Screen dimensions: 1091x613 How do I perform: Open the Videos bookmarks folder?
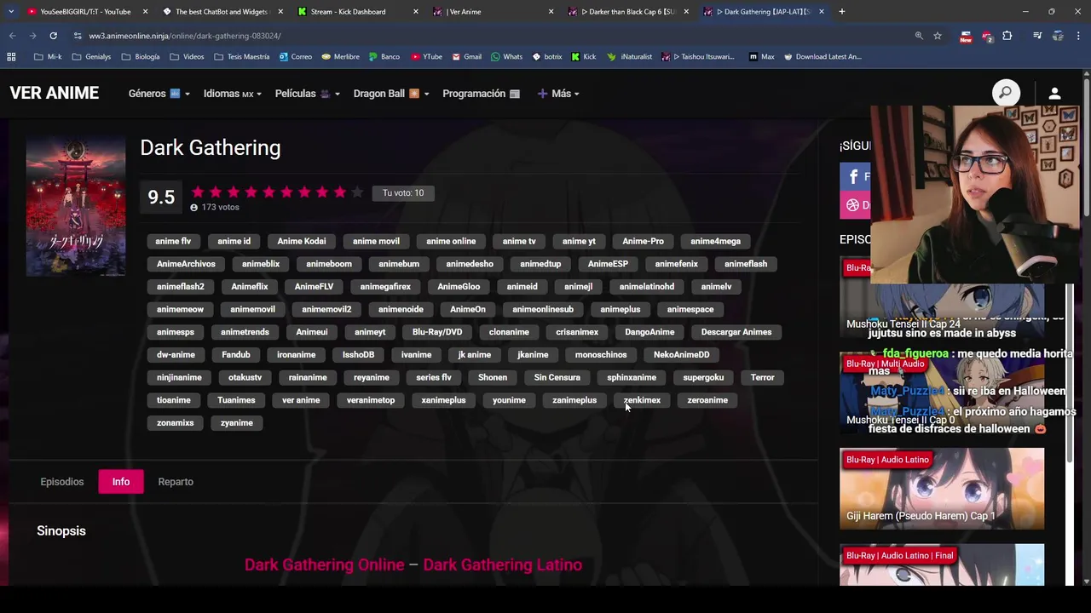[x=187, y=57]
